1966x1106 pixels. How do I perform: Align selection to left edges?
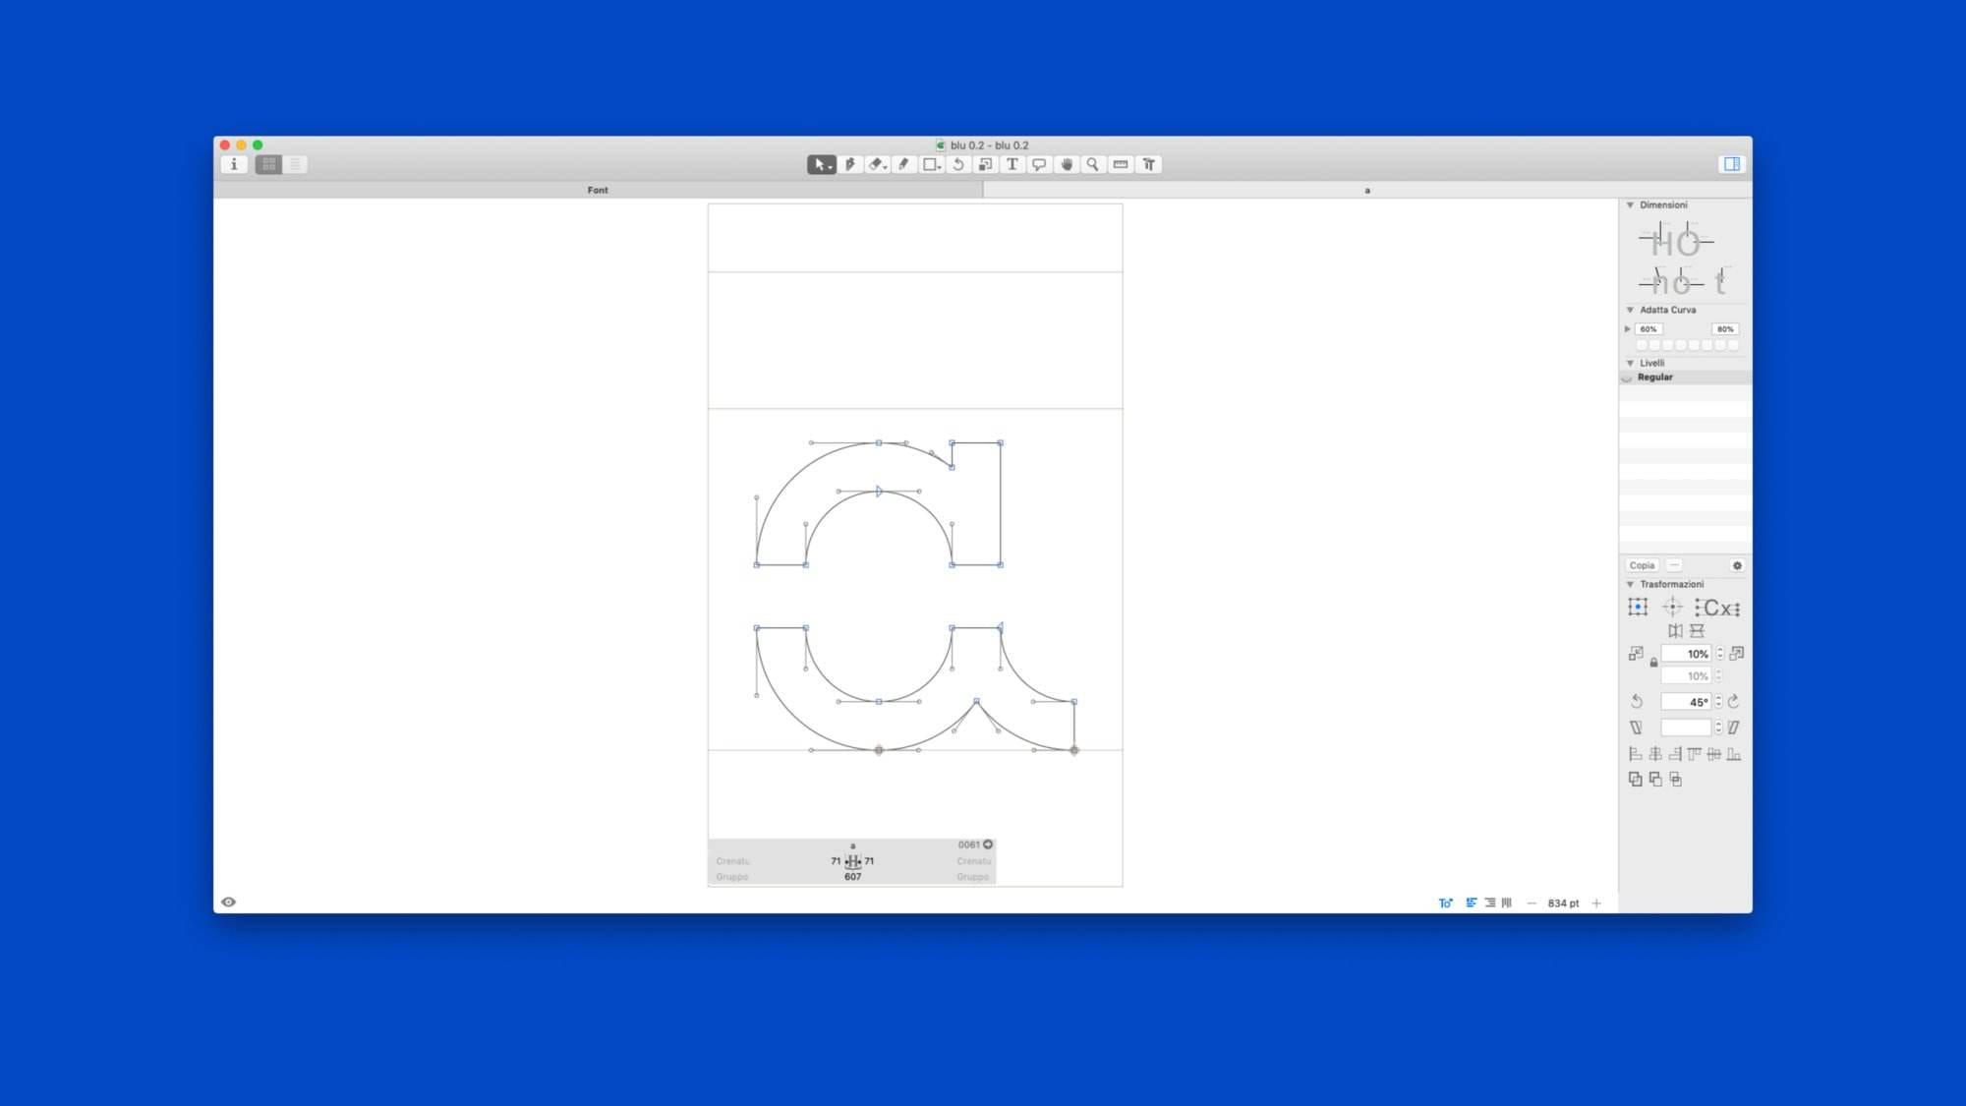point(1636,754)
